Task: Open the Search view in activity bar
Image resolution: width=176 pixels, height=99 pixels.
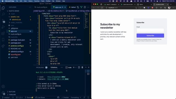Action: pos(3,14)
